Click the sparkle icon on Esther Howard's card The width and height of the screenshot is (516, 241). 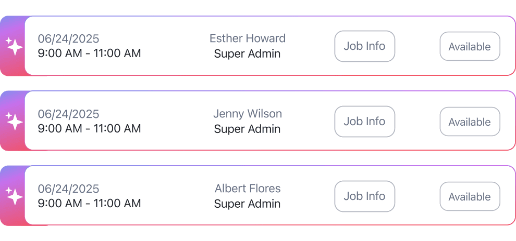click(14, 46)
